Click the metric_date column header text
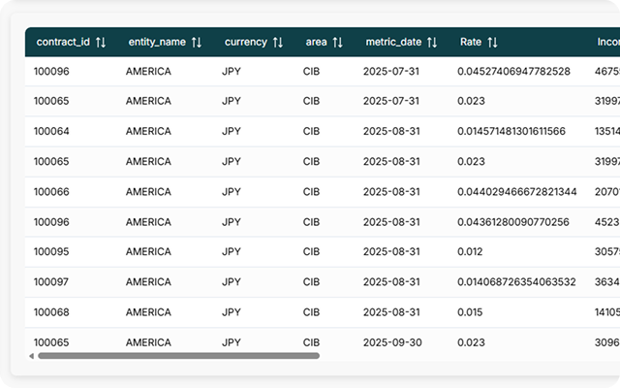The width and height of the screenshot is (620, 388). click(393, 43)
